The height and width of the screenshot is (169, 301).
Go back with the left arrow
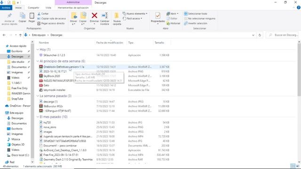click(x=4, y=35)
